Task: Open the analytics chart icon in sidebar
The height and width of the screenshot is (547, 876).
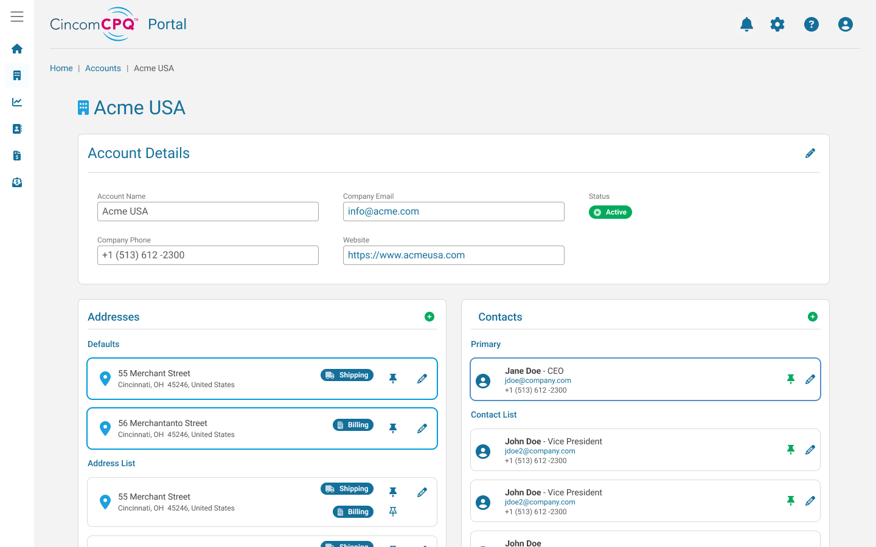Action: pos(17,102)
